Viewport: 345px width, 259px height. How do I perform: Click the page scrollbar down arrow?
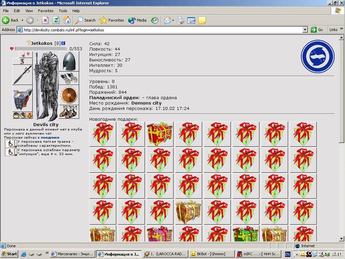point(341,239)
